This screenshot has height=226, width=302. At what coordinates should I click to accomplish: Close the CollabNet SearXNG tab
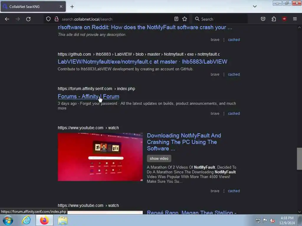pyautogui.click(x=61, y=6)
